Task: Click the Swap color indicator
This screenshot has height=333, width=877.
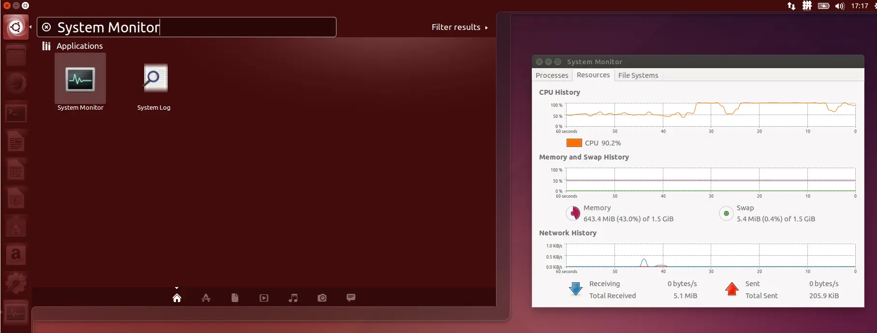Action: click(x=726, y=213)
